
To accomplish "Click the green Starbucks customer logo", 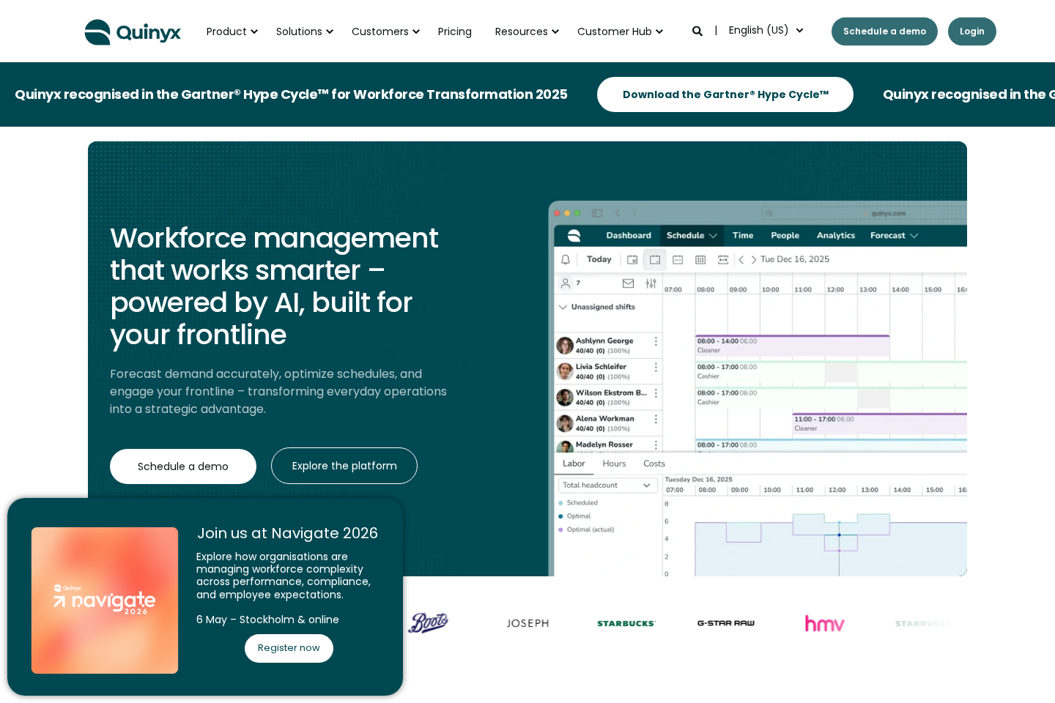I will click(626, 624).
